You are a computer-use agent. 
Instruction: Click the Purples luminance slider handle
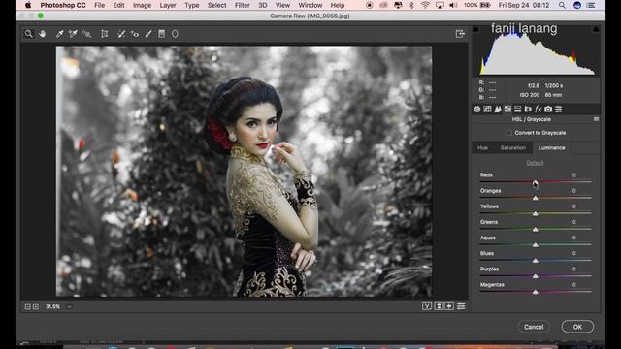point(535,276)
